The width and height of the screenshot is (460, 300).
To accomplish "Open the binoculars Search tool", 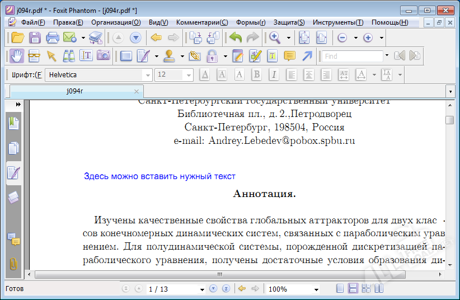I will 69,55.
